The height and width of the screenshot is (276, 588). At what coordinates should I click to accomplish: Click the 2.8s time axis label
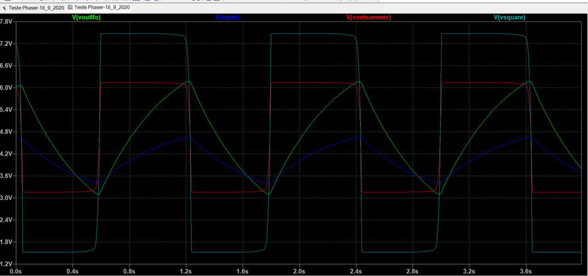[412, 271]
